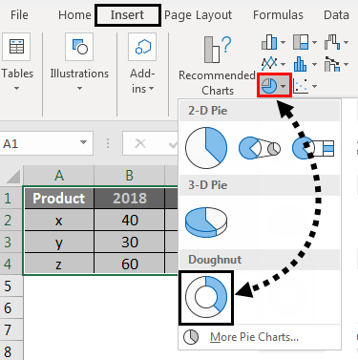358x360 pixels.
Task: Insert a Waterfall or Stock chart
Action: 332,42
